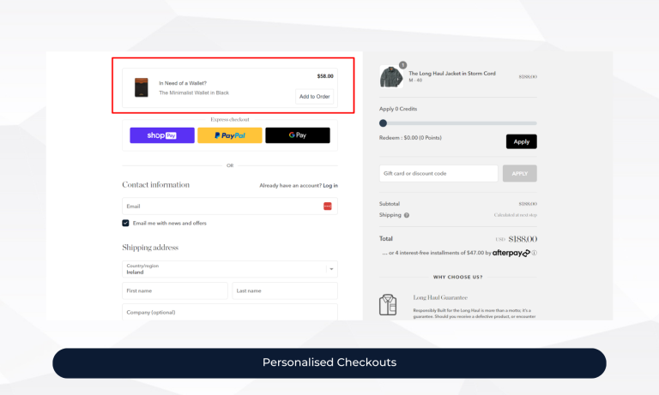659x395 pixels.
Task: Follow the Log in link
Action: point(329,185)
